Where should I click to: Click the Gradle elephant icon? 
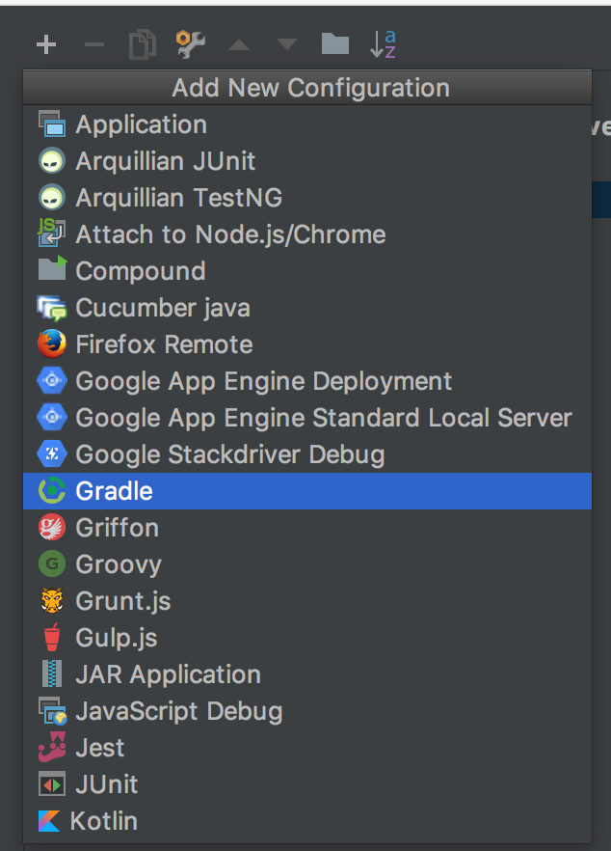[x=51, y=491]
